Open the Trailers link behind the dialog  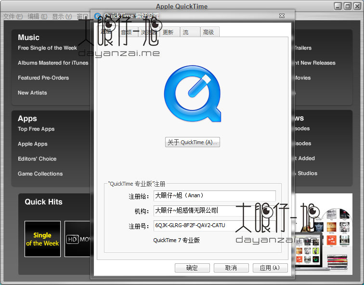(303, 48)
